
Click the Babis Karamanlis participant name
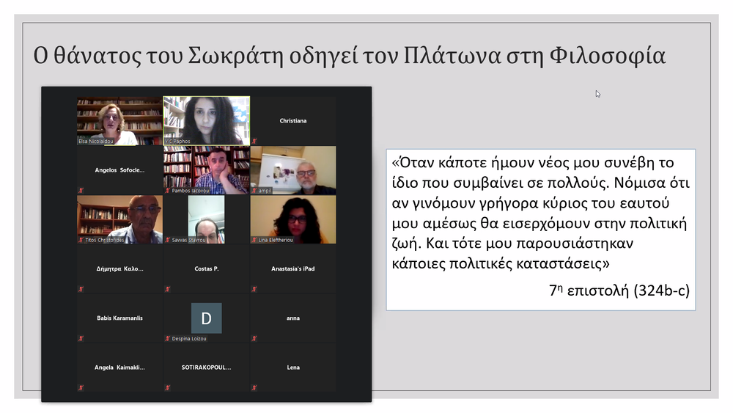119,318
